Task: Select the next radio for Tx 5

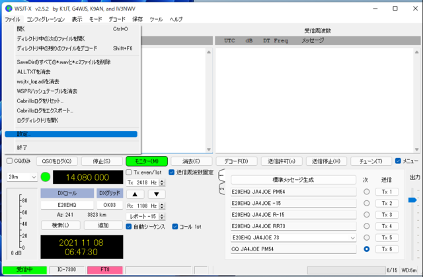Action: (x=366, y=237)
